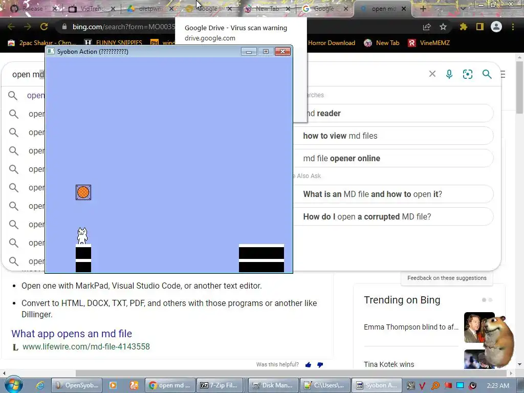Click the white cat character in the game

coord(82,235)
